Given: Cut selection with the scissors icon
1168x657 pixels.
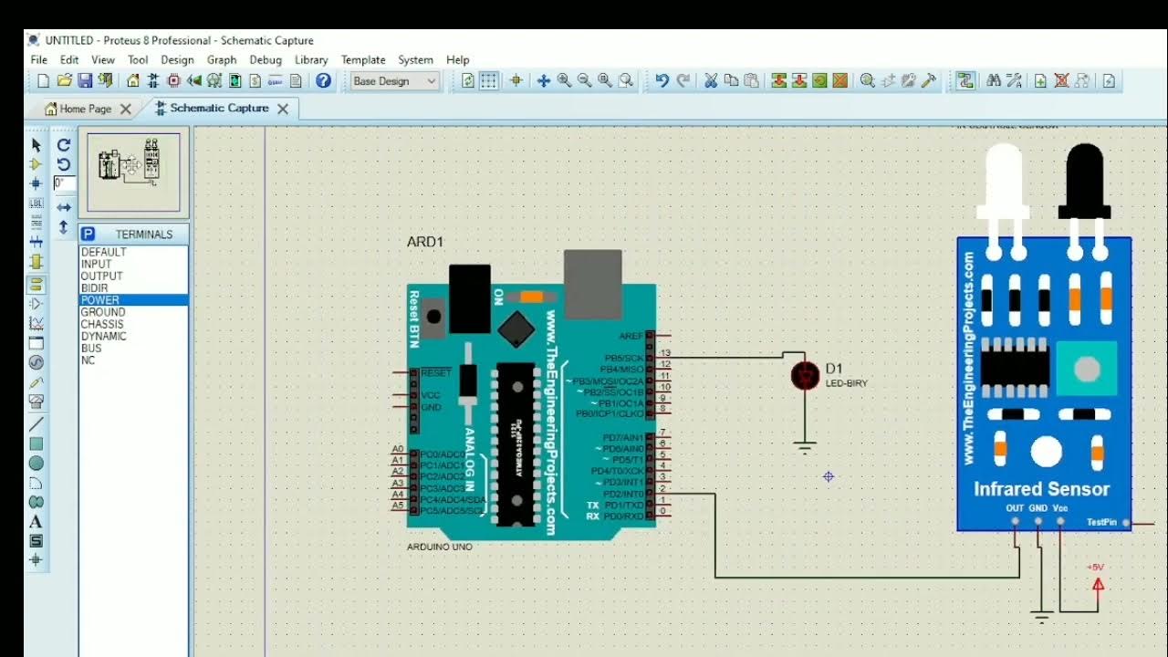Looking at the screenshot, I should (711, 81).
